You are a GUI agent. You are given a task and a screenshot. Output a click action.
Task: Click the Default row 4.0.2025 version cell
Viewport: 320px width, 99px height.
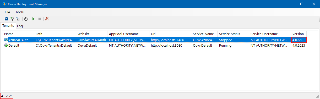[x=299, y=45]
